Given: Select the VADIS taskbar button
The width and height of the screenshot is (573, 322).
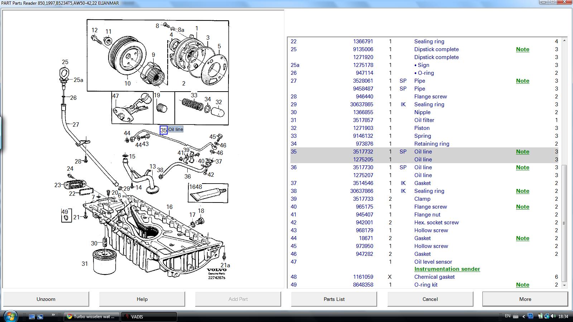Looking at the screenshot, I should click(x=149, y=317).
